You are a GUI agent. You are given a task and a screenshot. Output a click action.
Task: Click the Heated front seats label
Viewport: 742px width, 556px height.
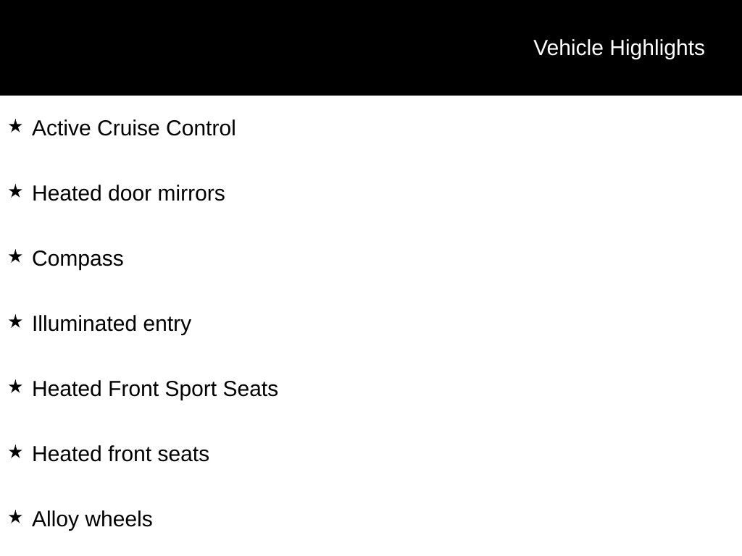coord(120,454)
